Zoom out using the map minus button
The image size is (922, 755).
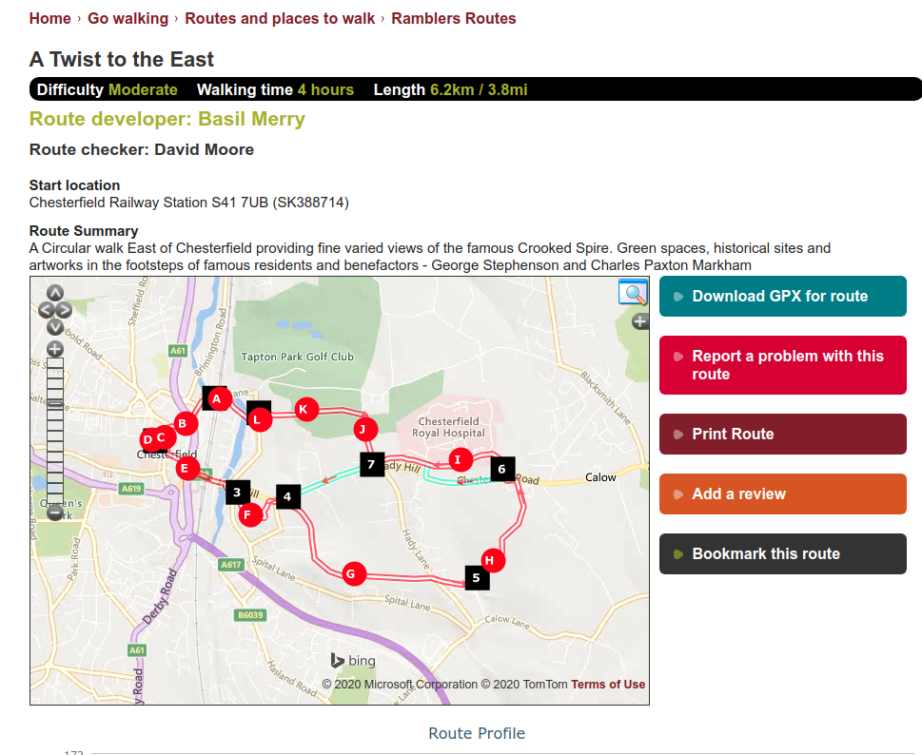[55, 513]
